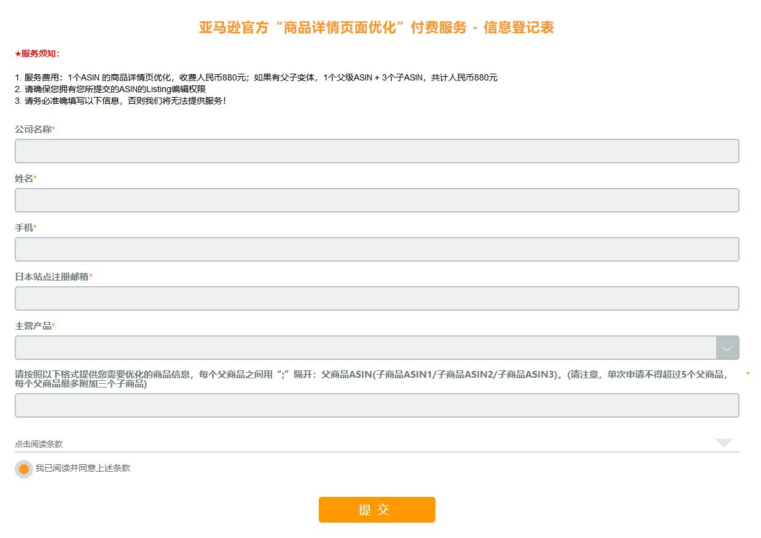Screen dimensions: 761x538
Task: Click the 手机 field label
Action: [24, 228]
